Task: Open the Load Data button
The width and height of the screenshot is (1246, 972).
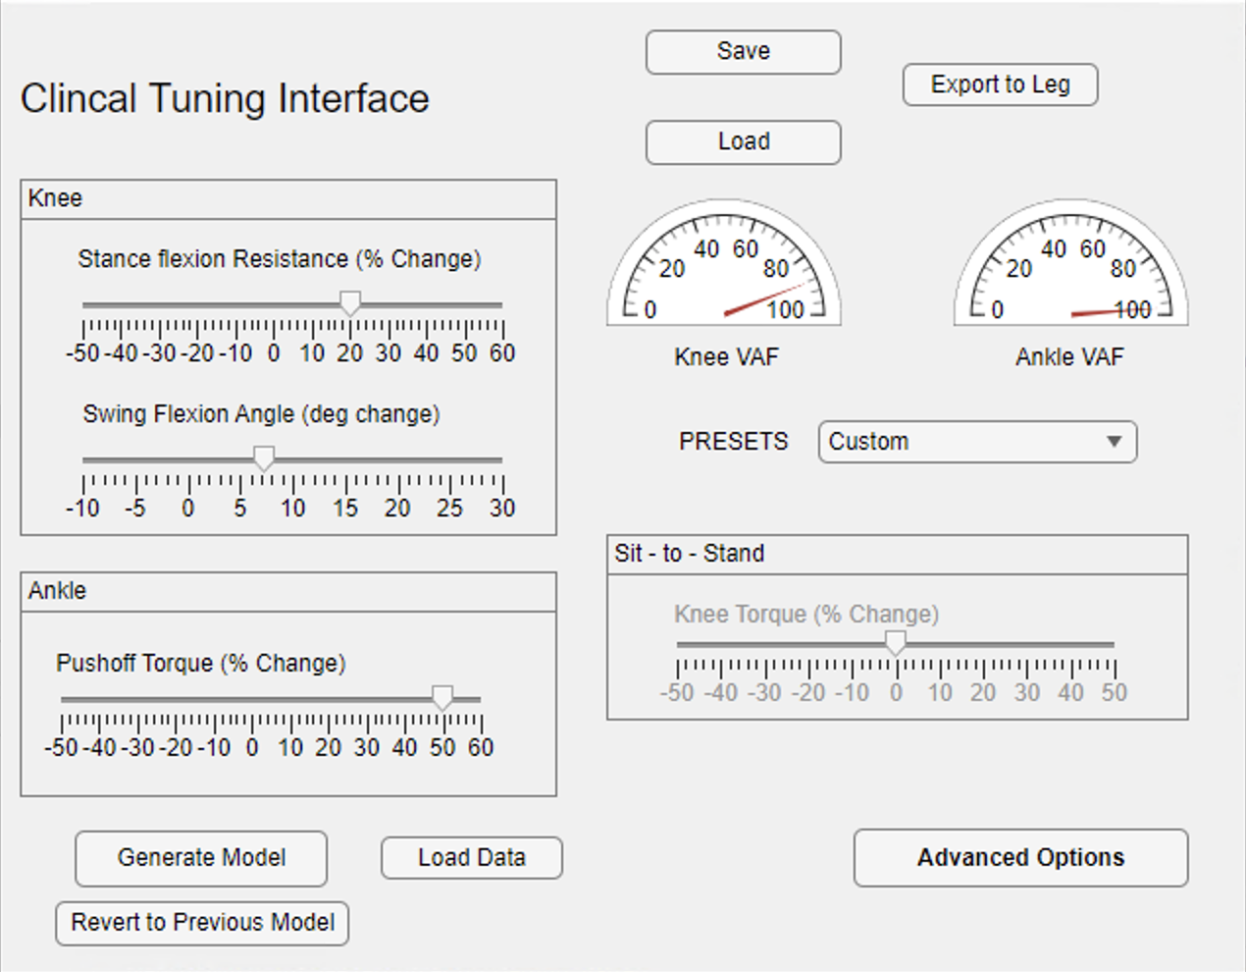Action: pyautogui.click(x=471, y=858)
